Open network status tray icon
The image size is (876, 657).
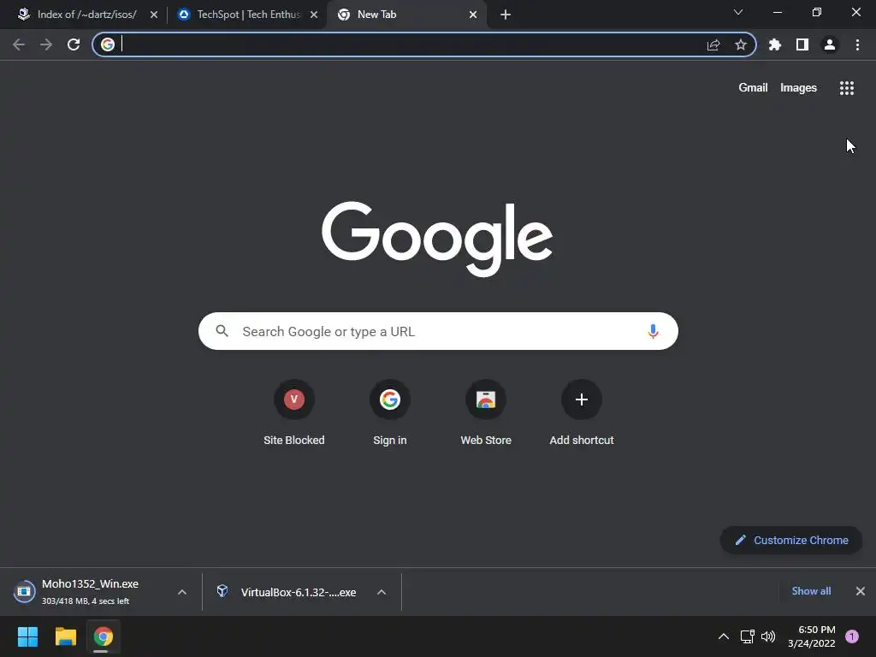pyautogui.click(x=747, y=636)
